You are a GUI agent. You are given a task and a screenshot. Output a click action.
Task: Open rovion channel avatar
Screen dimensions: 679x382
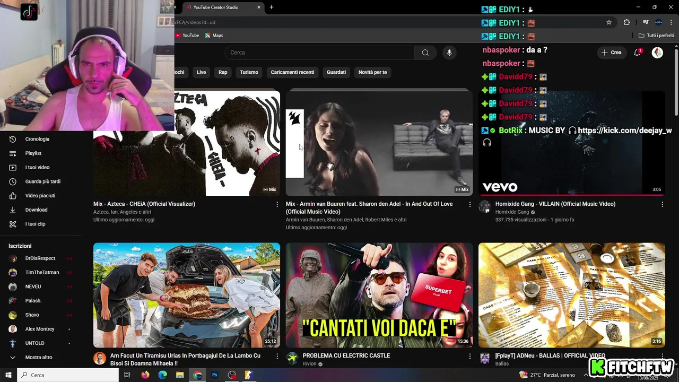pyautogui.click(x=292, y=359)
